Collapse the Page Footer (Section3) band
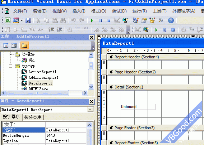Screen dimensions: 204x145 coord(111,128)
